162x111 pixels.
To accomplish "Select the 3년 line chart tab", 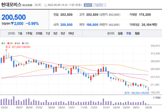I will point(55,33).
